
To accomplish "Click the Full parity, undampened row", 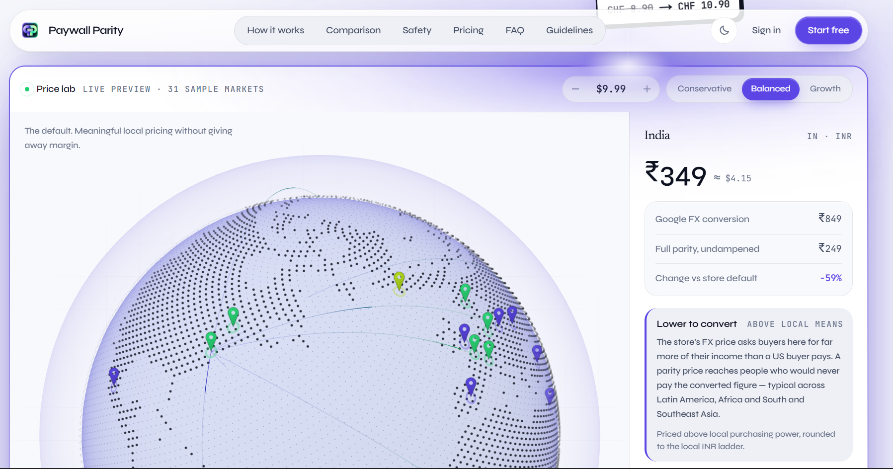I will 748,248.
